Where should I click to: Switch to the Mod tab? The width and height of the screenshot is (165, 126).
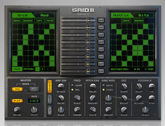click(44, 15)
